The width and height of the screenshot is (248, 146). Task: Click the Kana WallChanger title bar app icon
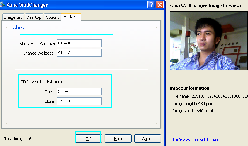click(x=2, y=4)
